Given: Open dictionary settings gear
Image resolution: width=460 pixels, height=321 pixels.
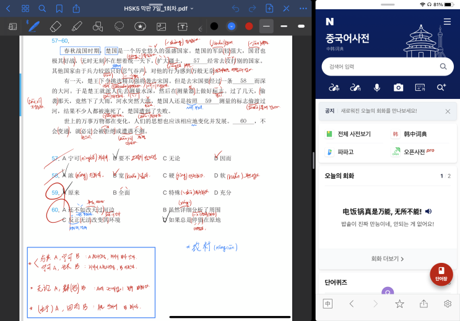Looking at the screenshot, I should pyautogui.click(x=448, y=304).
